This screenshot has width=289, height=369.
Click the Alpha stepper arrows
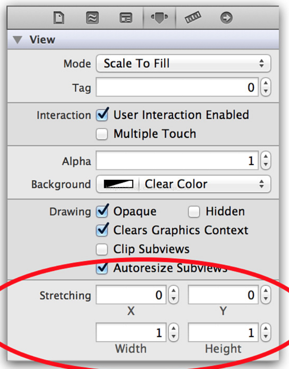[x=266, y=161]
